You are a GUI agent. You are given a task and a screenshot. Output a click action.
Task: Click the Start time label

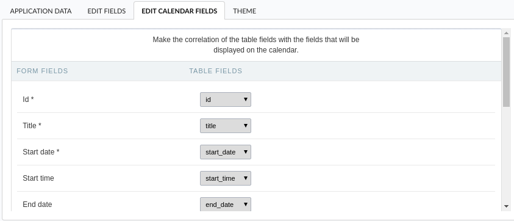click(38, 178)
